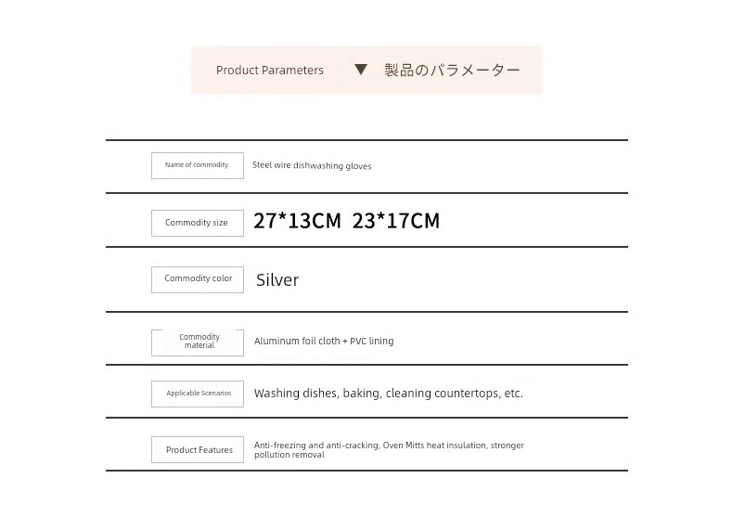Select the Commodity material label box
The image size is (733, 517).
point(198,342)
